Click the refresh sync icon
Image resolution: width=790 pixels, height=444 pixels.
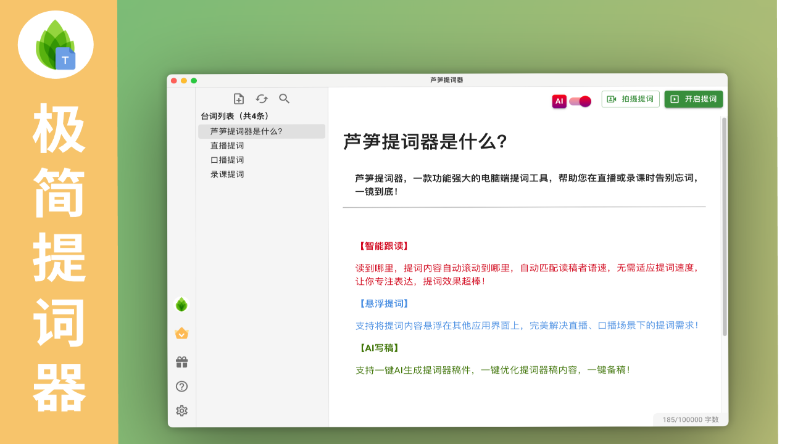[262, 99]
